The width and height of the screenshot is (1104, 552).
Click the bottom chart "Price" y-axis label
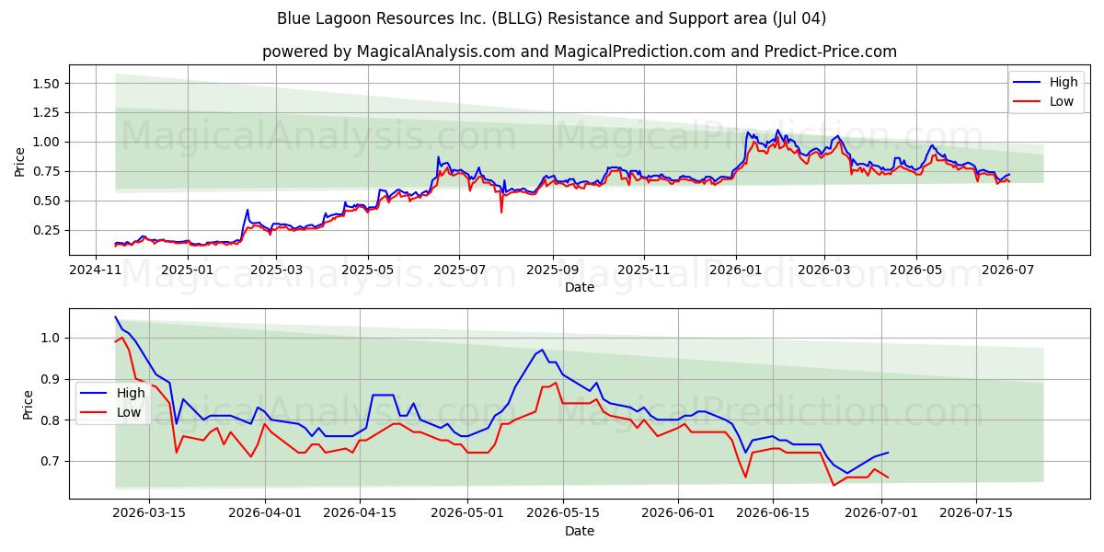pyautogui.click(x=28, y=405)
